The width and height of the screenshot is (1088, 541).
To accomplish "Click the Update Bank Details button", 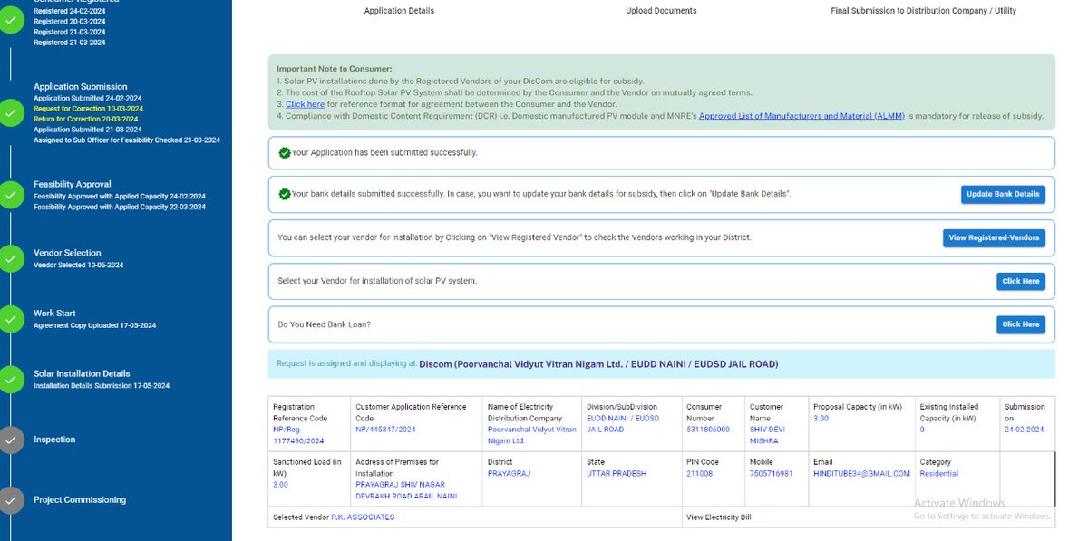I will click(x=1003, y=195).
